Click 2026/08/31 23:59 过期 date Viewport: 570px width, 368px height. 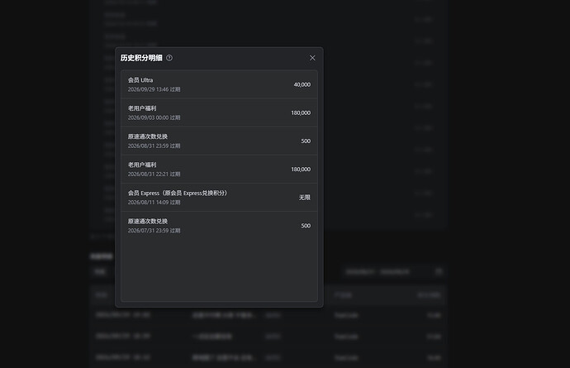point(154,146)
